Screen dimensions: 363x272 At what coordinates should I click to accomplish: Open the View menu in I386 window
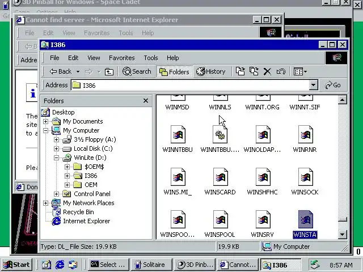(94, 58)
